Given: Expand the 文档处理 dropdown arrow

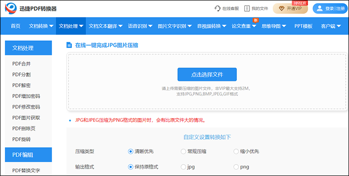Looking at the screenshot, I should pos(81,26).
